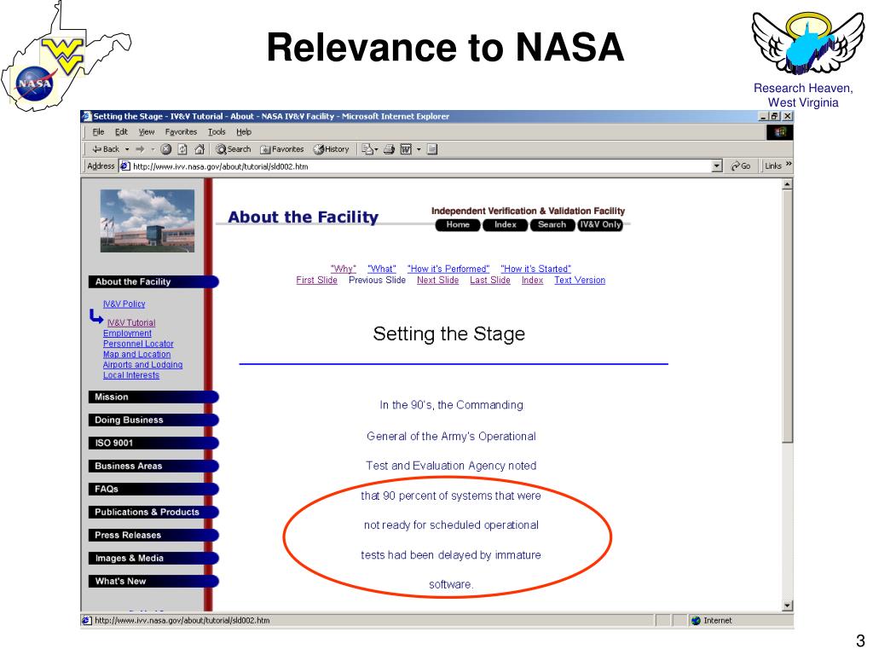Viewport: 873px width, 655px height.
Task: Stop loading with the Stop icon
Action: coord(166,149)
